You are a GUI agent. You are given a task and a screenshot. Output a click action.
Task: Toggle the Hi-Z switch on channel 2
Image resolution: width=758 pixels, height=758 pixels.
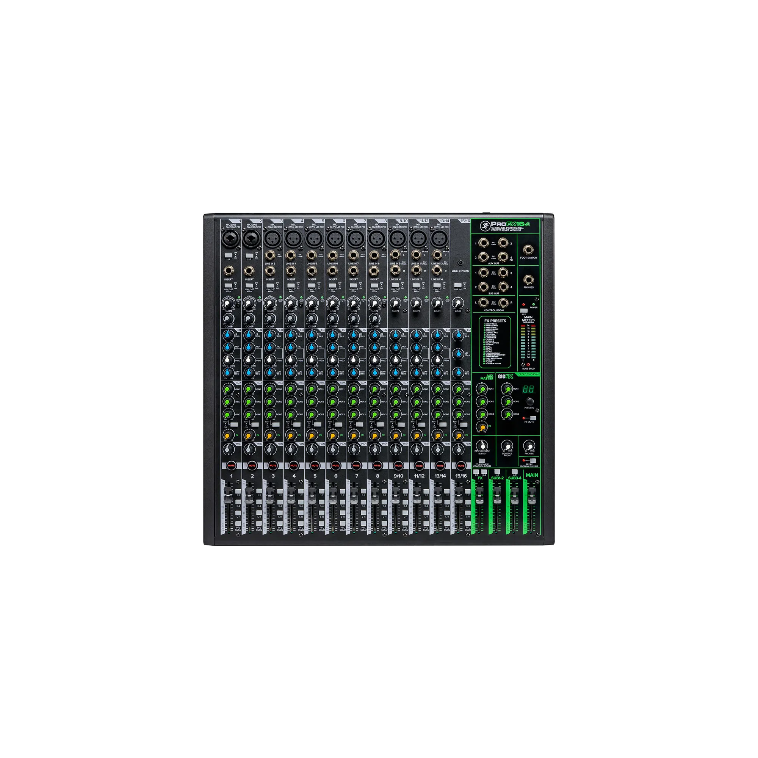[x=249, y=255]
